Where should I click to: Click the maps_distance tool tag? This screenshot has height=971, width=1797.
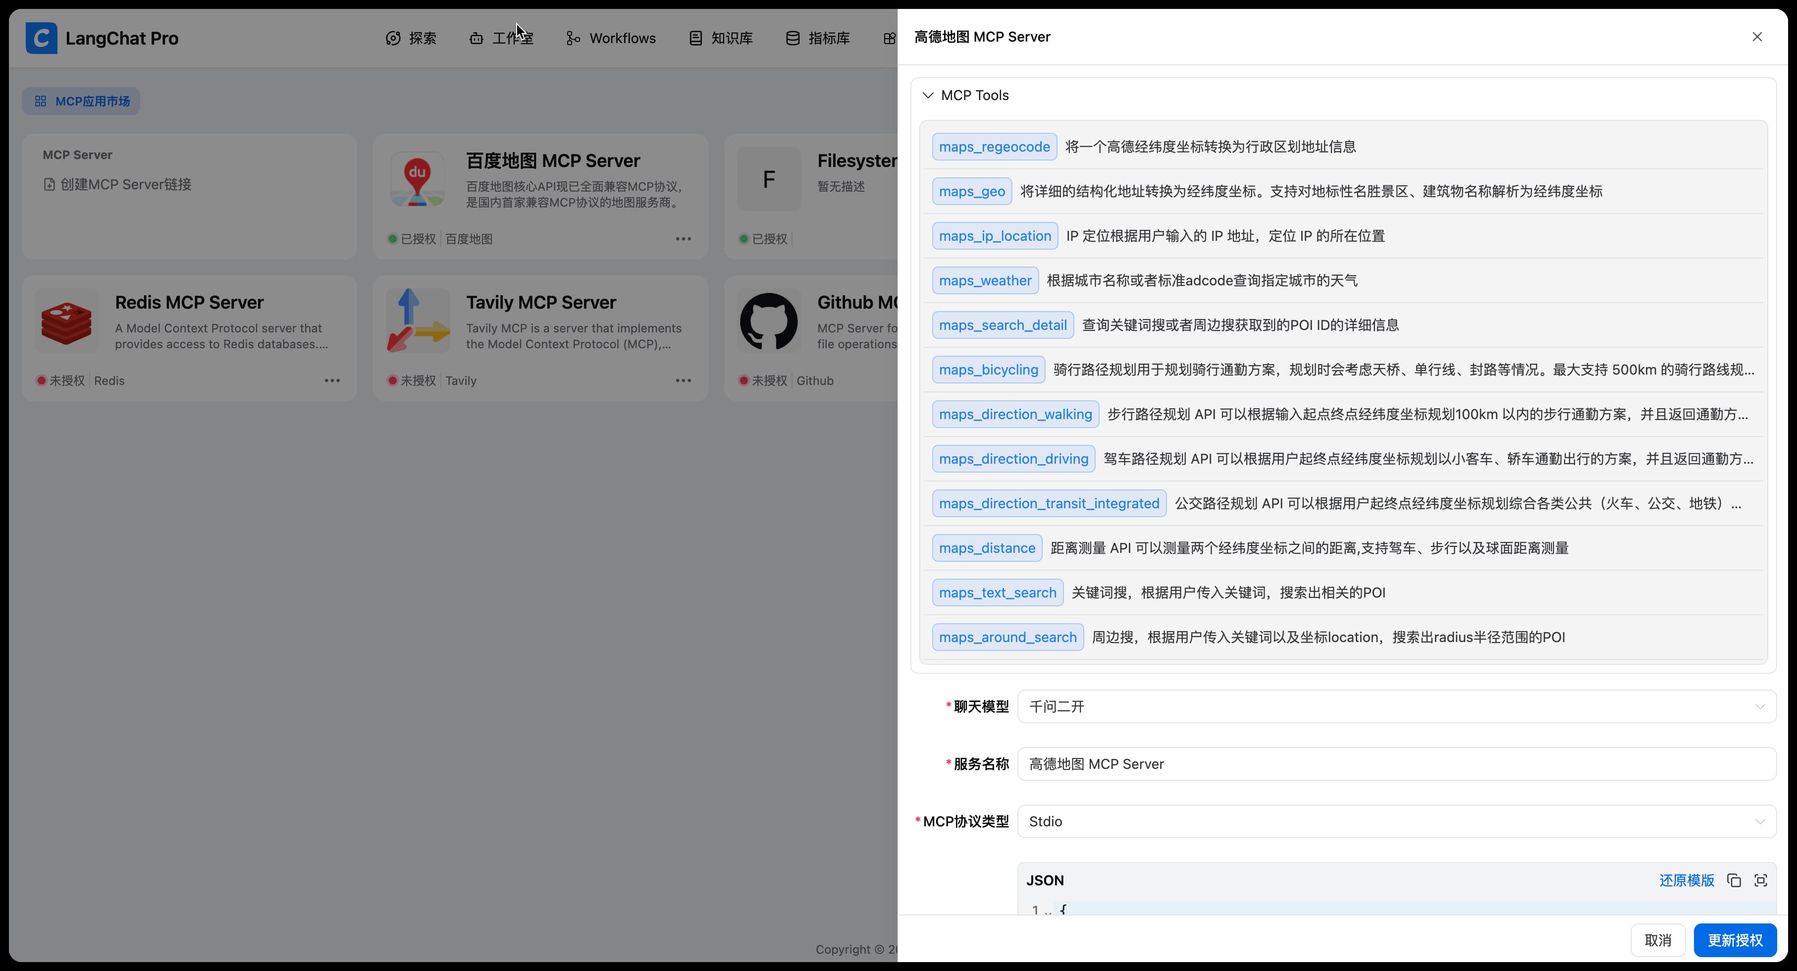tap(987, 548)
